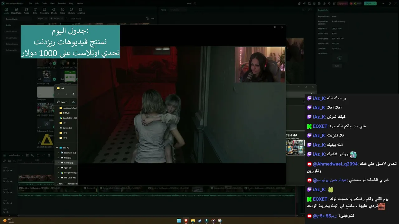
Task: Click the cut scissors icon in Explorer
Action: pyautogui.click(x=74, y=102)
